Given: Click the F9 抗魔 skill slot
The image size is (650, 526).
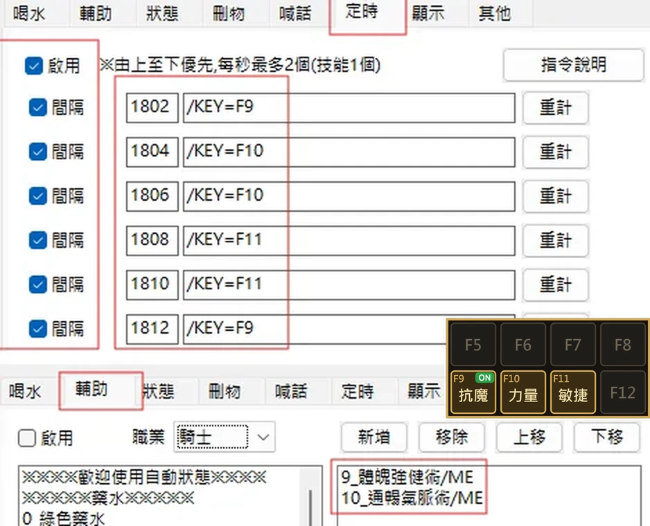Looking at the screenshot, I should (x=473, y=392).
